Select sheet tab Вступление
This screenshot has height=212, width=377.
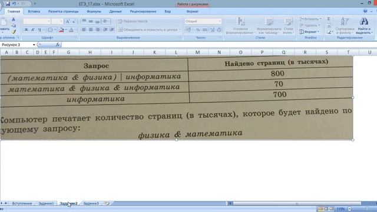click(x=22, y=203)
